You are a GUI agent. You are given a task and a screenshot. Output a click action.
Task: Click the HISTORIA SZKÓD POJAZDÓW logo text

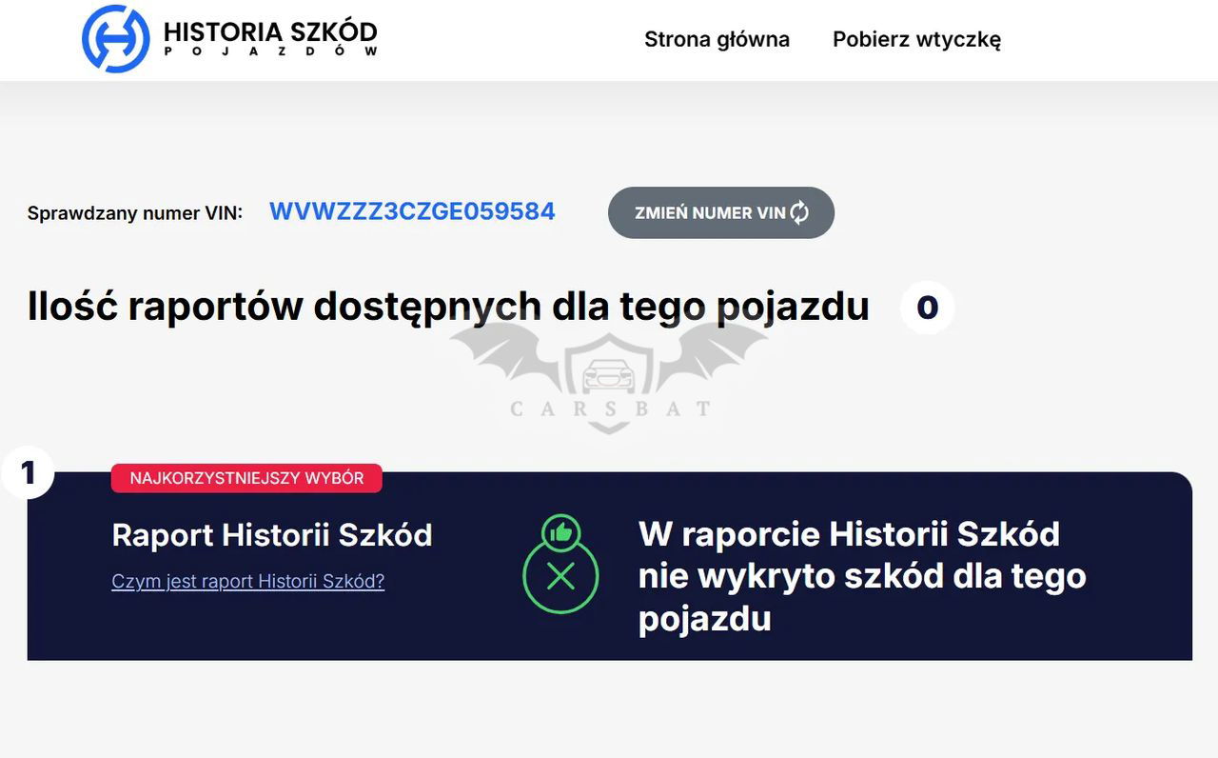(x=270, y=39)
